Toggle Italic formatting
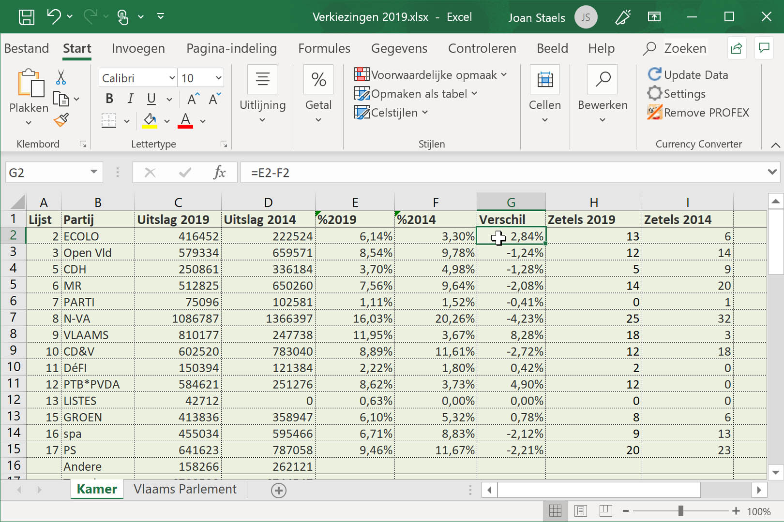 click(130, 99)
